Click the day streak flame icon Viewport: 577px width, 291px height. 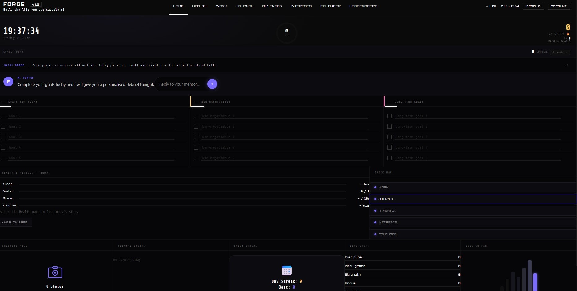coord(568,34)
